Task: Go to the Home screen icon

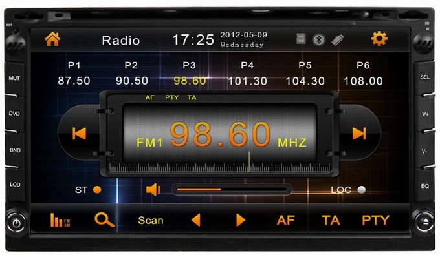Action: [x=52, y=39]
